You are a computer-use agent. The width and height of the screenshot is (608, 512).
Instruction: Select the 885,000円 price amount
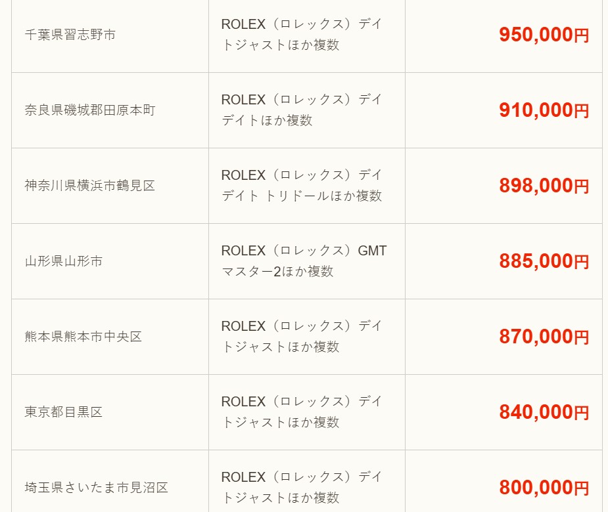(544, 261)
